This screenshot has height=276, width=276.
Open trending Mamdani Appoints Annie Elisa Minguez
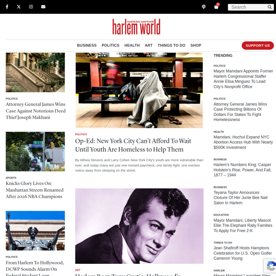point(243,79)
